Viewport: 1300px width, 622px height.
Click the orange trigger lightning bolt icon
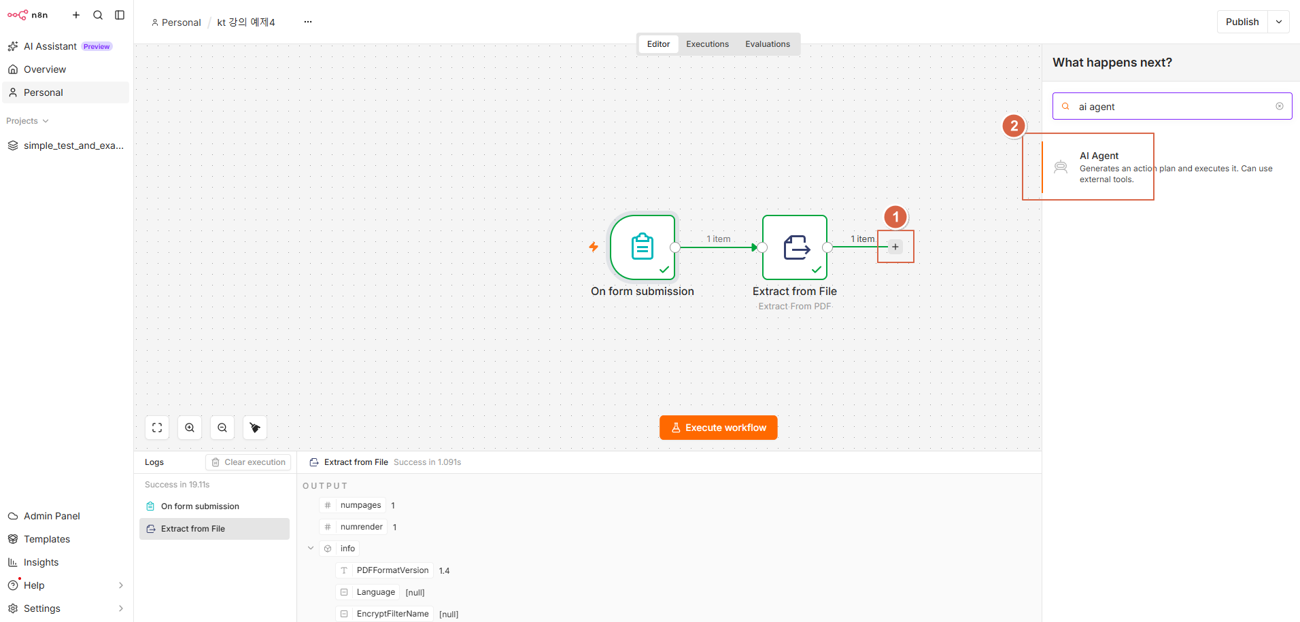[x=594, y=247]
